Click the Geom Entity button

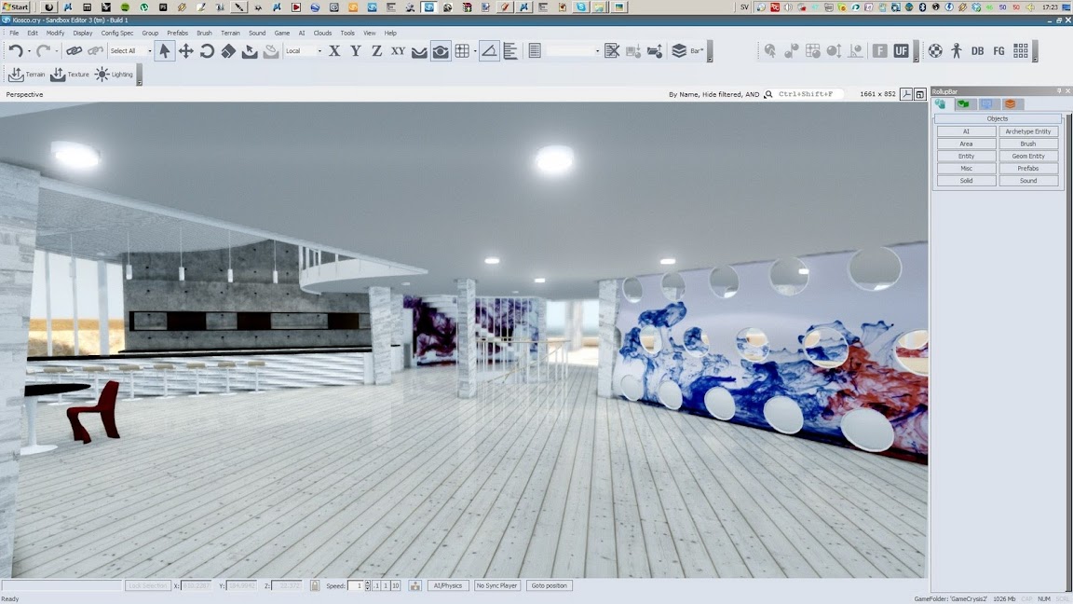[1028, 157]
